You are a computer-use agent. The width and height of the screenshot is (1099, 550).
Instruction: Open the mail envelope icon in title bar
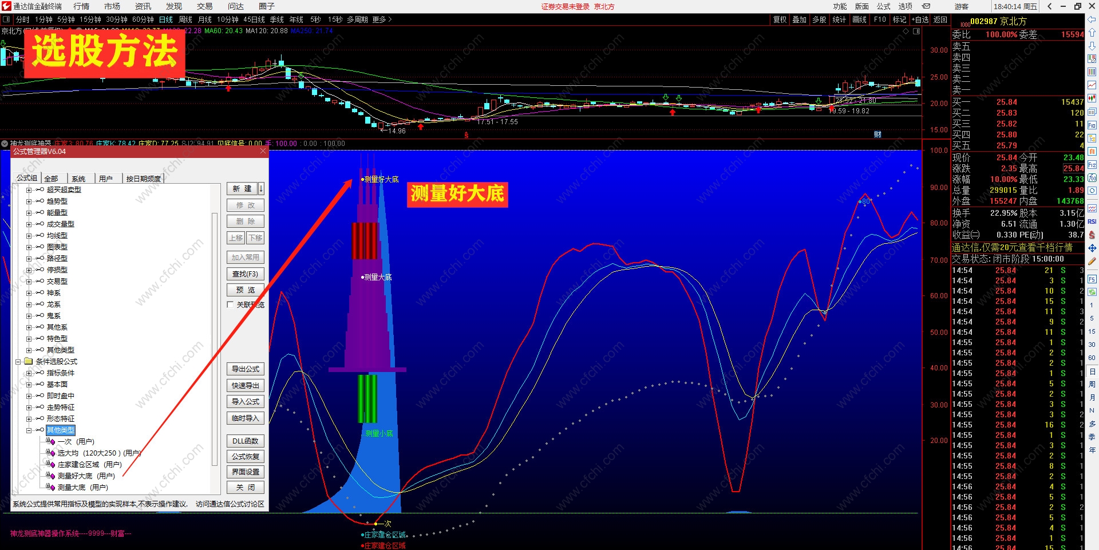926,6
